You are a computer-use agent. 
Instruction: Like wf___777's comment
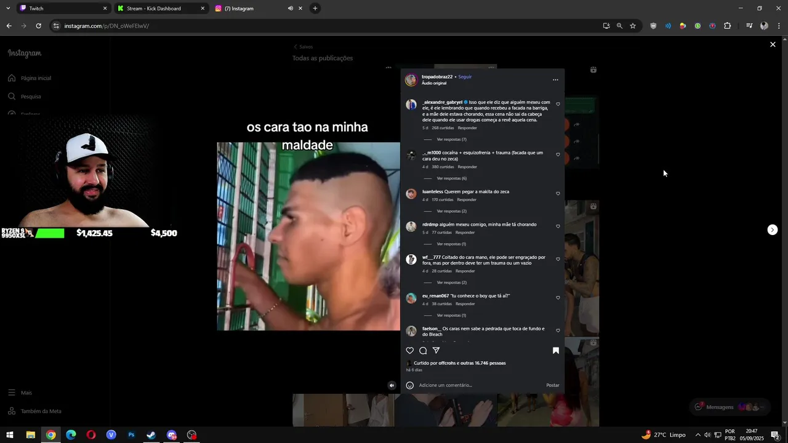click(558, 259)
